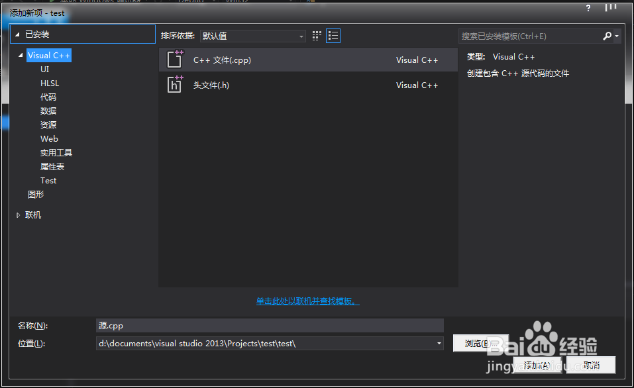This screenshot has width=634, height=388.
Task: Select the C++ 文件(.cpp) template icon
Action: click(174, 60)
